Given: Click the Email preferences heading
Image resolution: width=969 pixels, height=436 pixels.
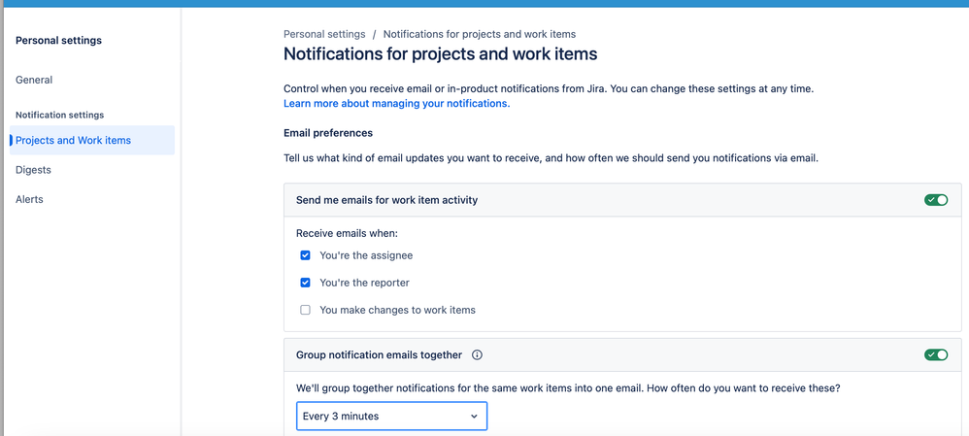Looking at the screenshot, I should (x=327, y=133).
